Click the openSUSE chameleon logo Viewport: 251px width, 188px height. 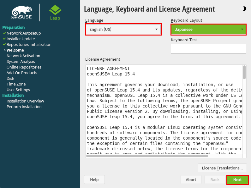click(x=22, y=13)
